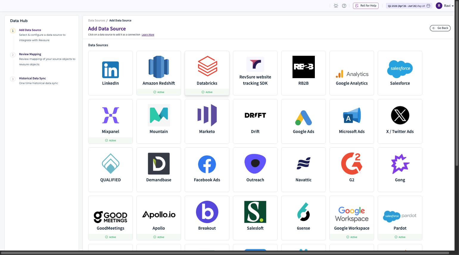The image size is (459, 255).
Task: Click the Active status under Mixpanel
Action: [x=111, y=140]
